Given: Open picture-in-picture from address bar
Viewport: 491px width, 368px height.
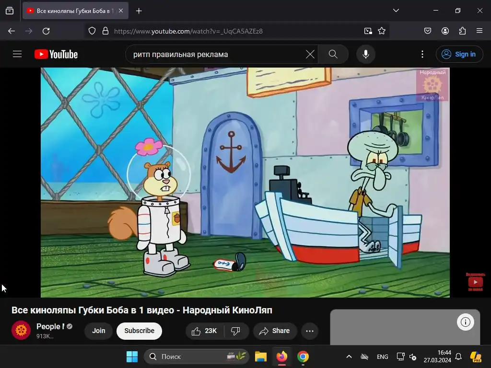Looking at the screenshot, I should [368, 31].
